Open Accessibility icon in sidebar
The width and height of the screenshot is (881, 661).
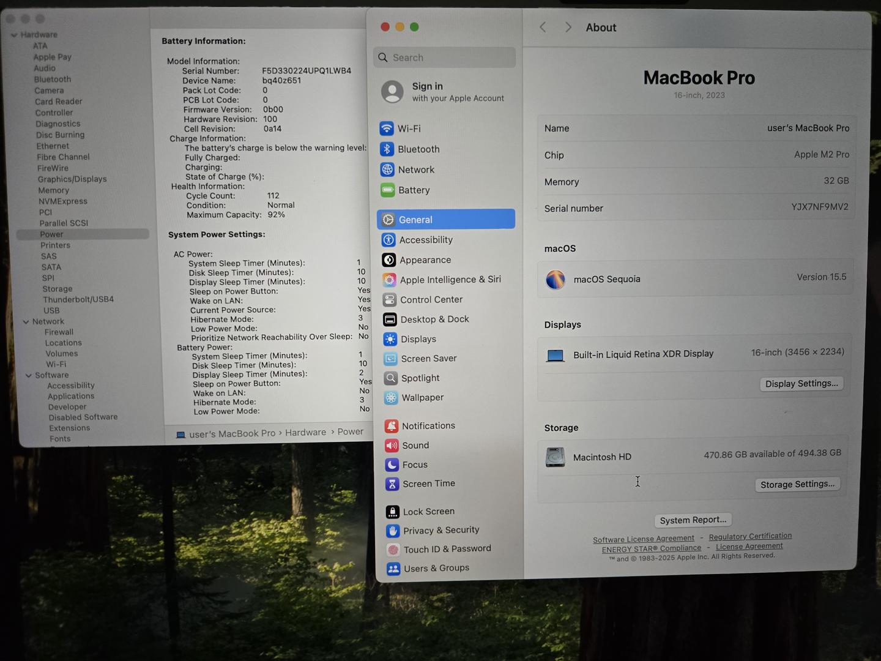coord(388,240)
